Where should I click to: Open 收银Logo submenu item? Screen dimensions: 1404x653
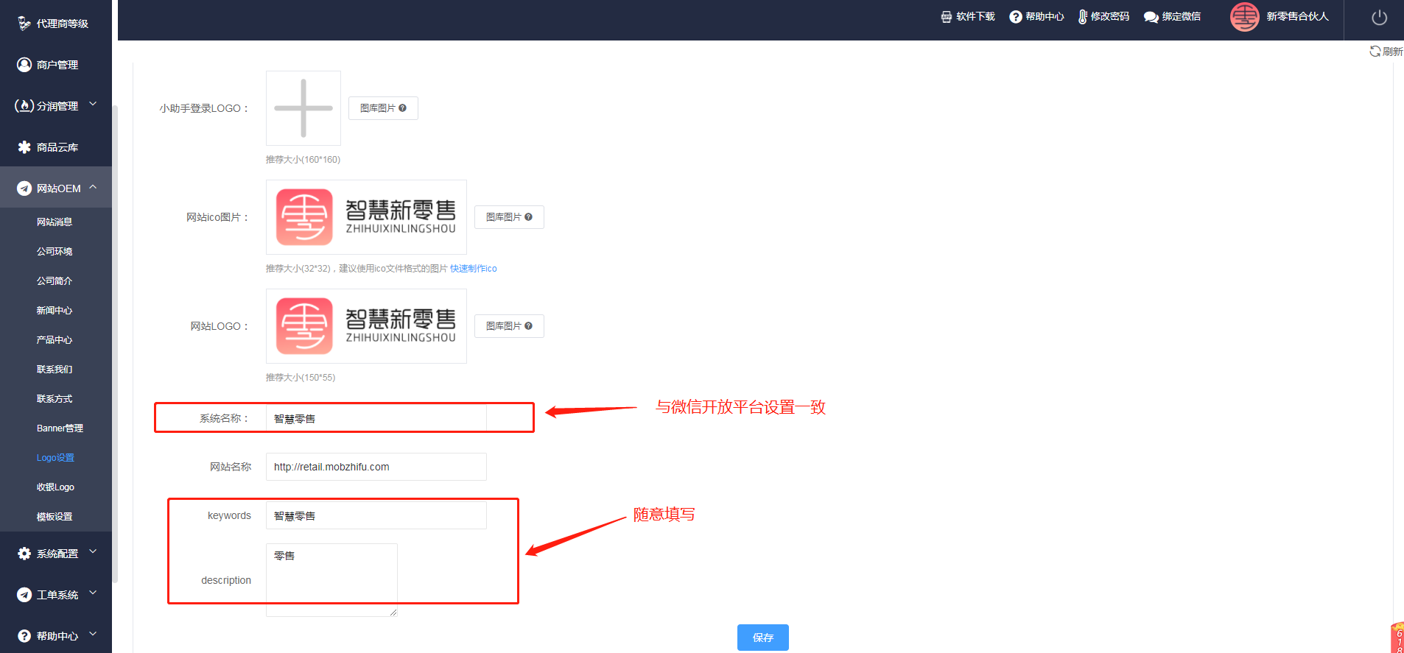(x=55, y=487)
